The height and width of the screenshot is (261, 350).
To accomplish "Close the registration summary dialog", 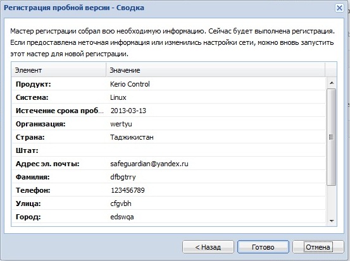I will click(x=339, y=8).
